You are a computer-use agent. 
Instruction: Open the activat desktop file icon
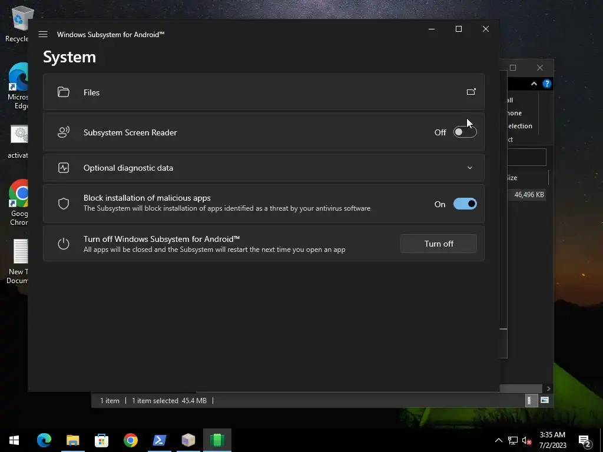click(18, 142)
